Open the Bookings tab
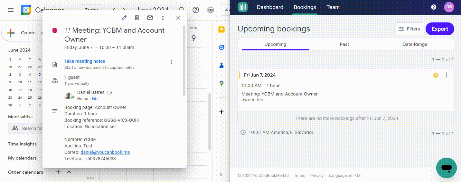This screenshot has height=182, width=461. (x=305, y=7)
